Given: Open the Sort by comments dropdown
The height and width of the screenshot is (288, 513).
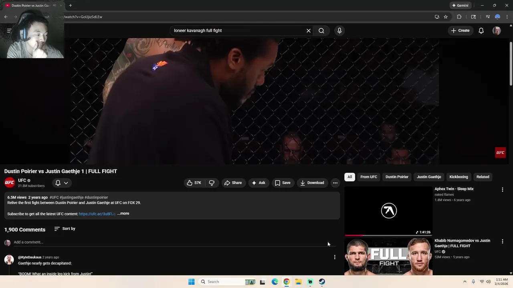Looking at the screenshot, I should 65,229.
